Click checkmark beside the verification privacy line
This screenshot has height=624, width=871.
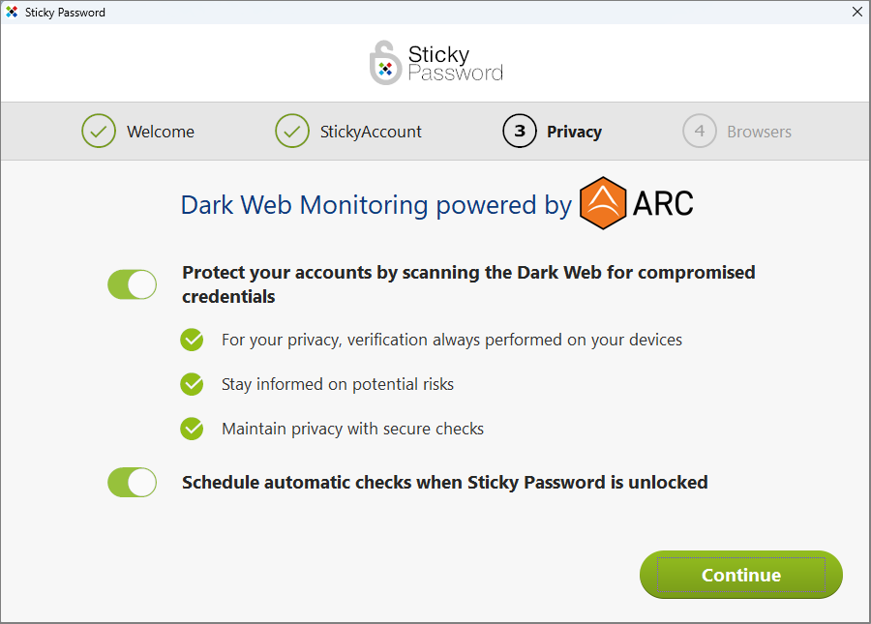click(x=192, y=340)
